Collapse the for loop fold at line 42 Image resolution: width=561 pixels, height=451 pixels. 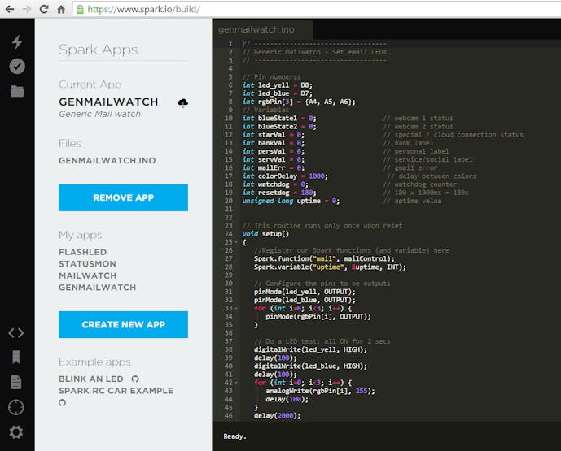(236, 383)
